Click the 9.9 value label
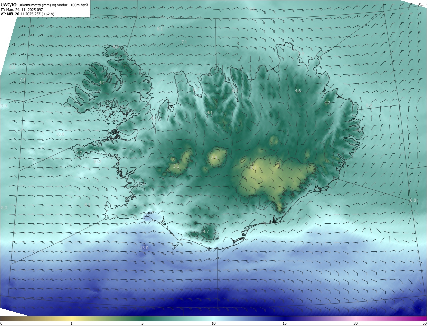 pos(4,106)
